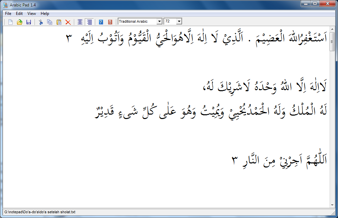Open Help with the question mark icon
The width and height of the screenshot is (338, 218).
coord(101,21)
